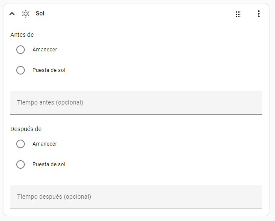The width and height of the screenshot is (275, 221).
Task: Select Amanecer radio under Antes de
Action: click(21, 50)
